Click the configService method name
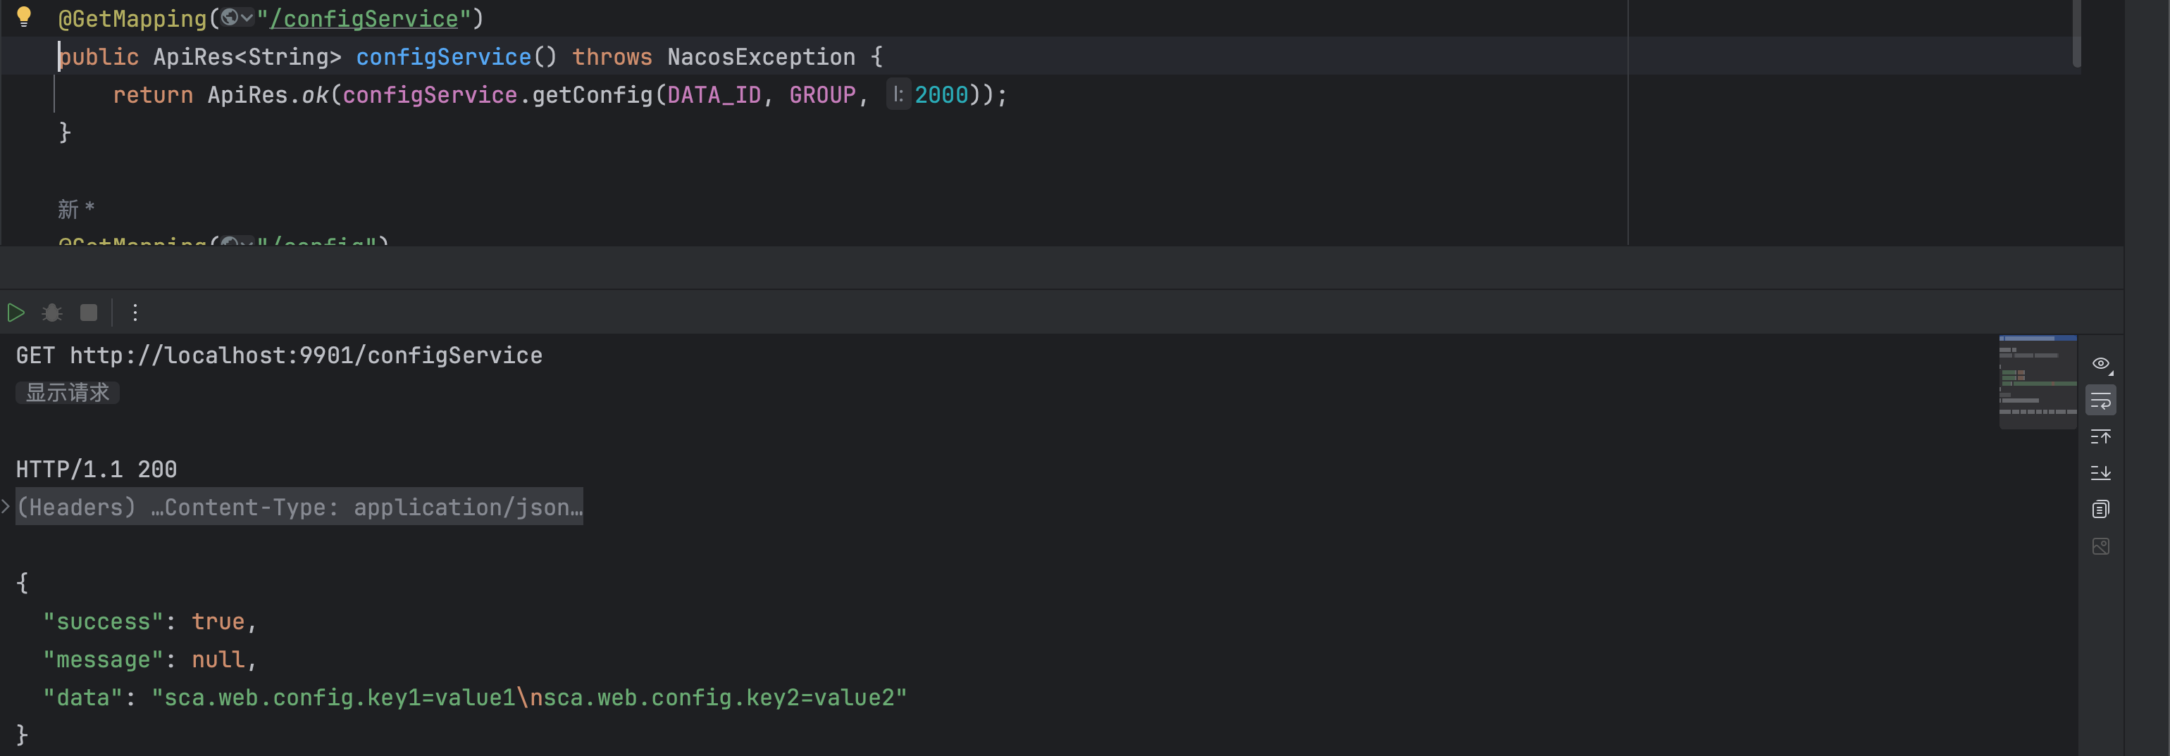 click(444, 56)
